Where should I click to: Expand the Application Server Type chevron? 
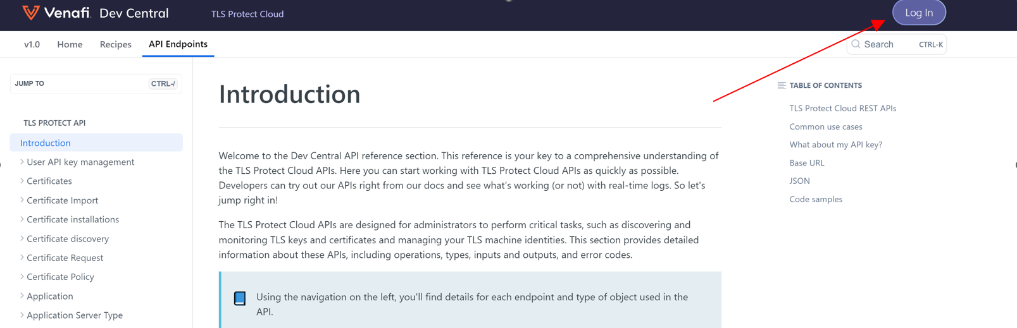22,315
